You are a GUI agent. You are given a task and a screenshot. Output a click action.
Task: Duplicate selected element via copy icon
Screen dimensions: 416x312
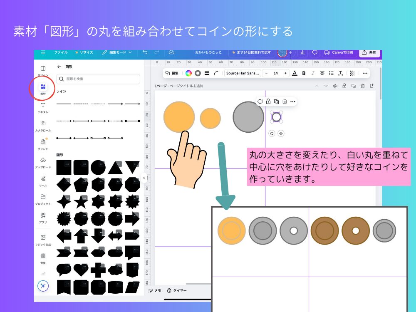tap(276, 102)
